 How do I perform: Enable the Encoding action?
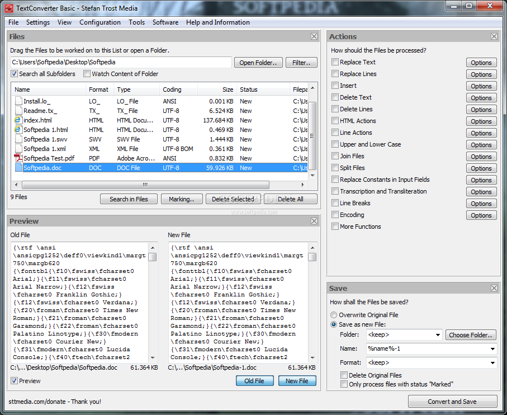pyautogui.click(x=335, y=215)
